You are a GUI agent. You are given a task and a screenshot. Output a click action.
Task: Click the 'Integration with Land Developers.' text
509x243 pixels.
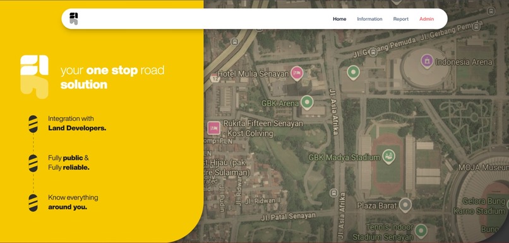77,123
